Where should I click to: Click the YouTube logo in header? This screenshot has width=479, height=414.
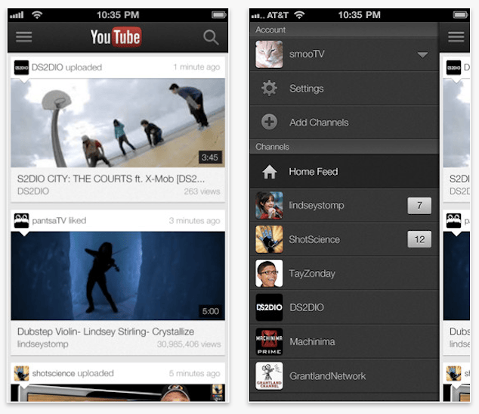click(116, 37)
